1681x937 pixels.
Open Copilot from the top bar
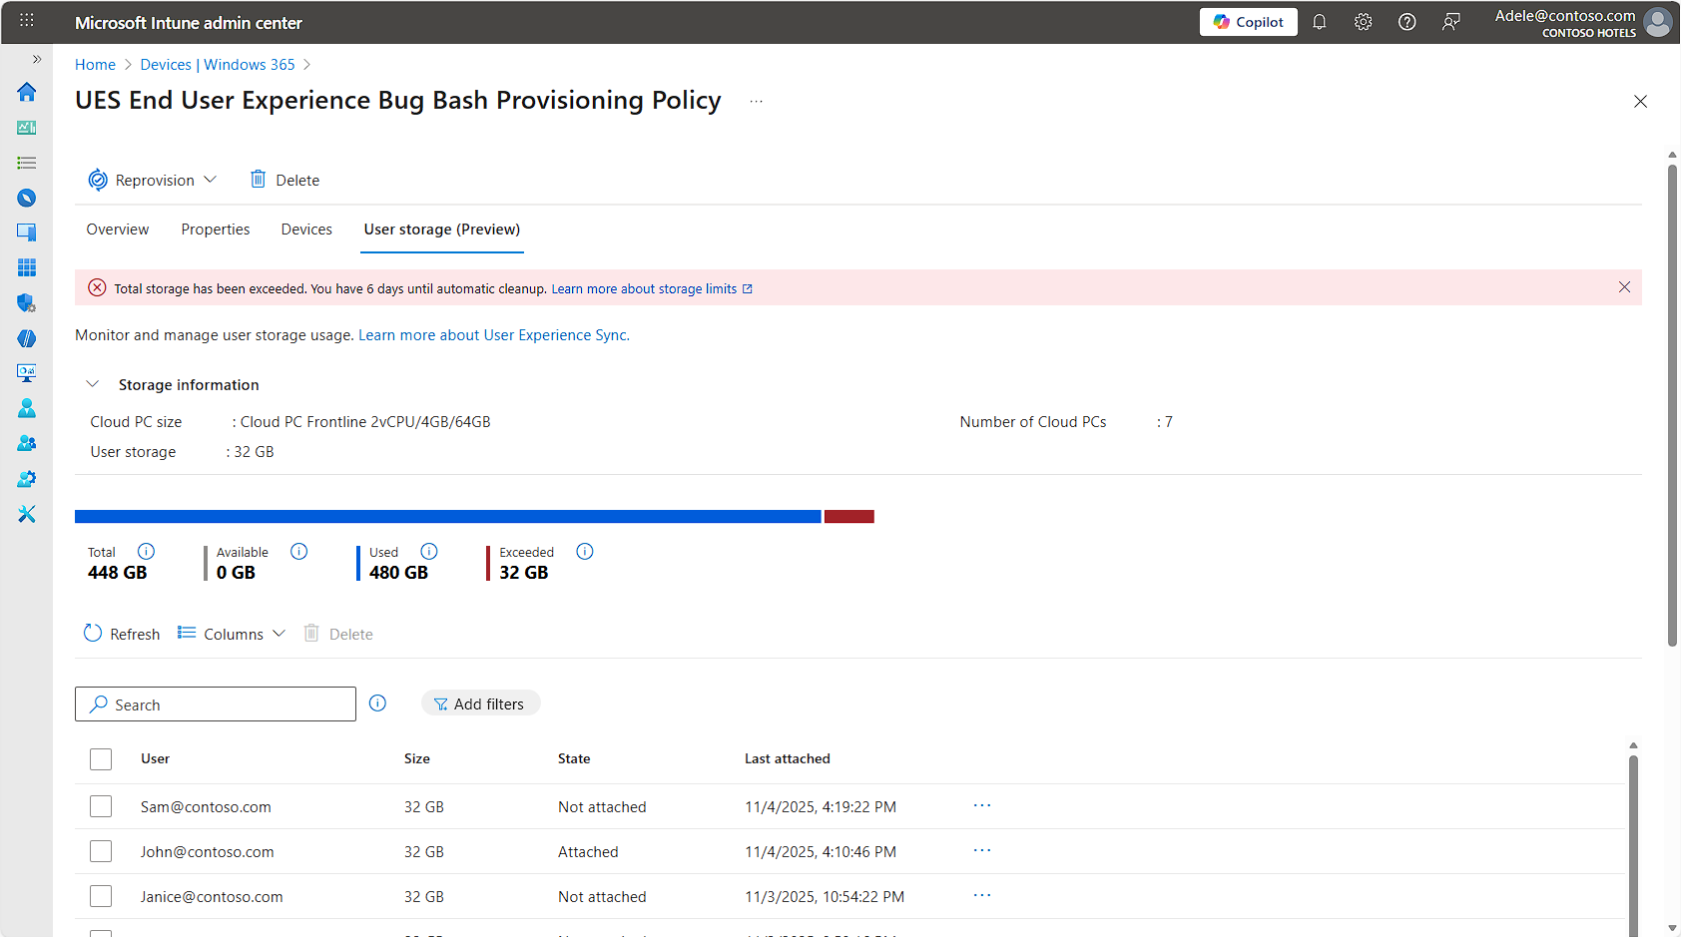tap(1248, 21)
